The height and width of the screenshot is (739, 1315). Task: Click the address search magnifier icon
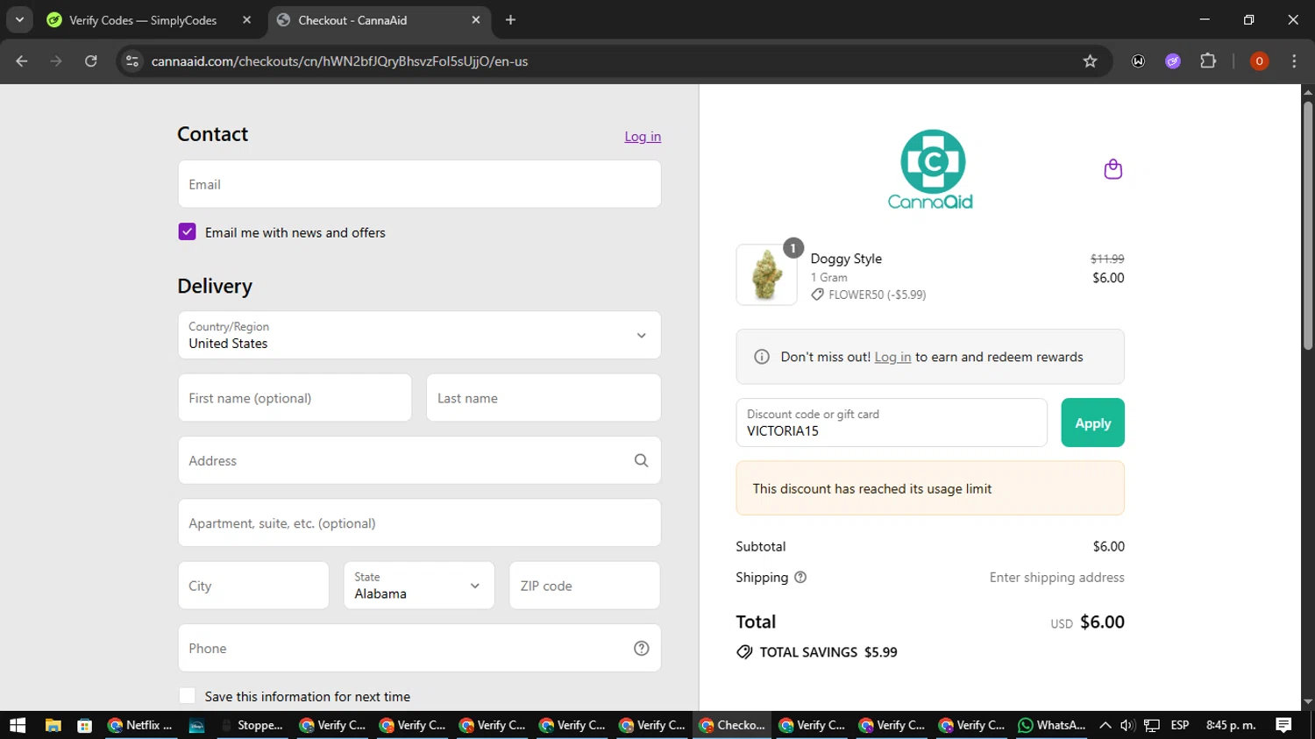click(641, 460)
